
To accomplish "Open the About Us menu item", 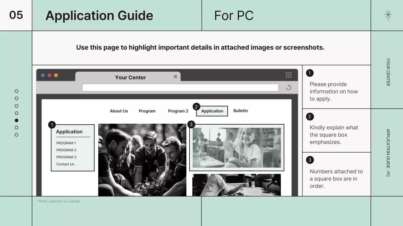I will click(119, 111).
